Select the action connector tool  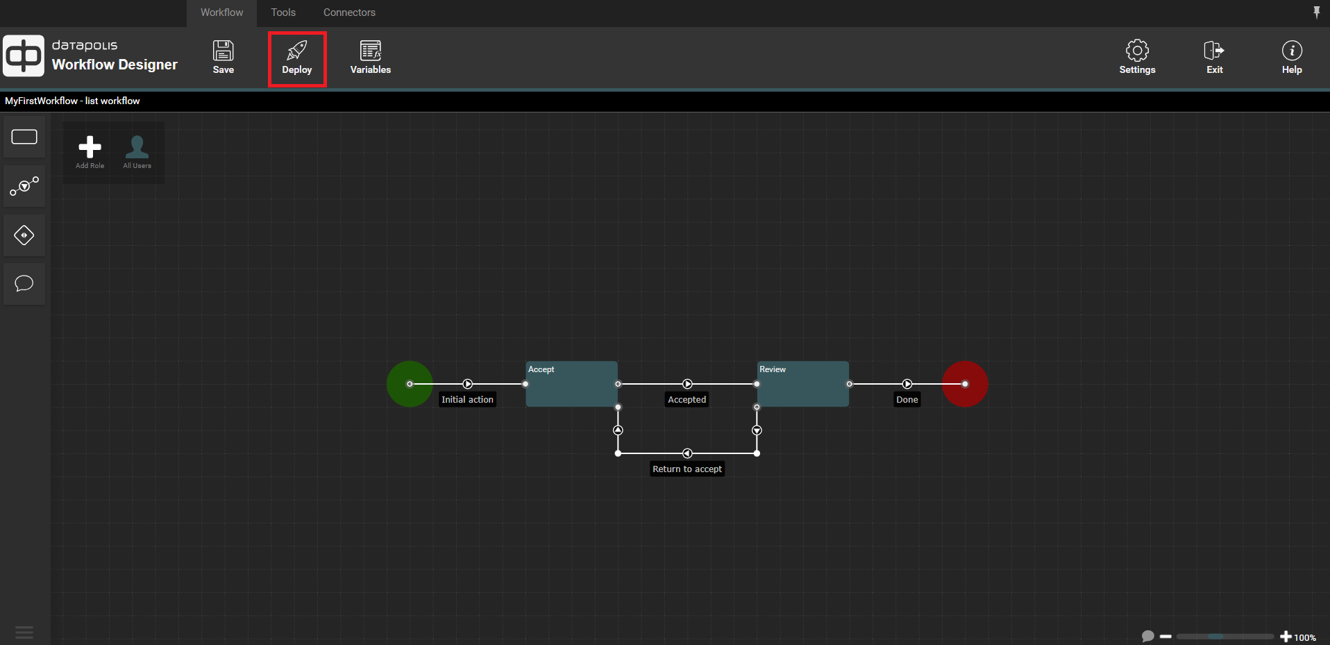[24, 186]
